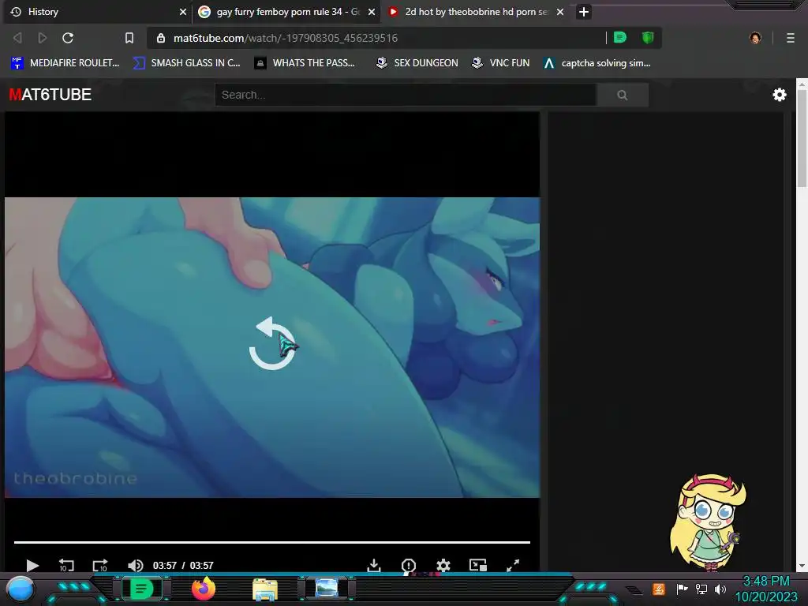Show hidden system tray icons
The image size is (808, 606).
(x=634, y=589)
